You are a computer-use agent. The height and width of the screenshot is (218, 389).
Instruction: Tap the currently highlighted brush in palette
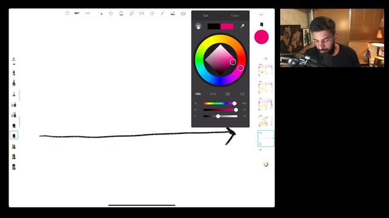click(x=14, y=136)
